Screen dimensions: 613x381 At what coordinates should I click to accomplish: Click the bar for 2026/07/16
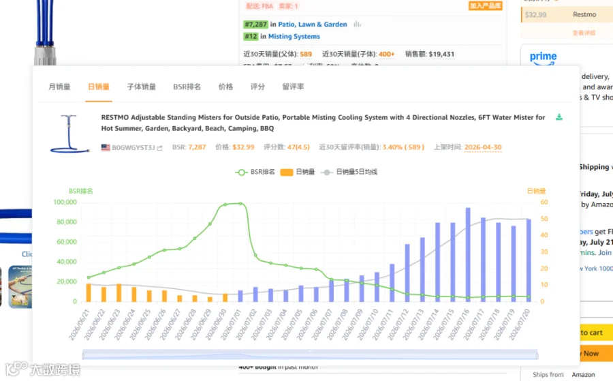468,255
